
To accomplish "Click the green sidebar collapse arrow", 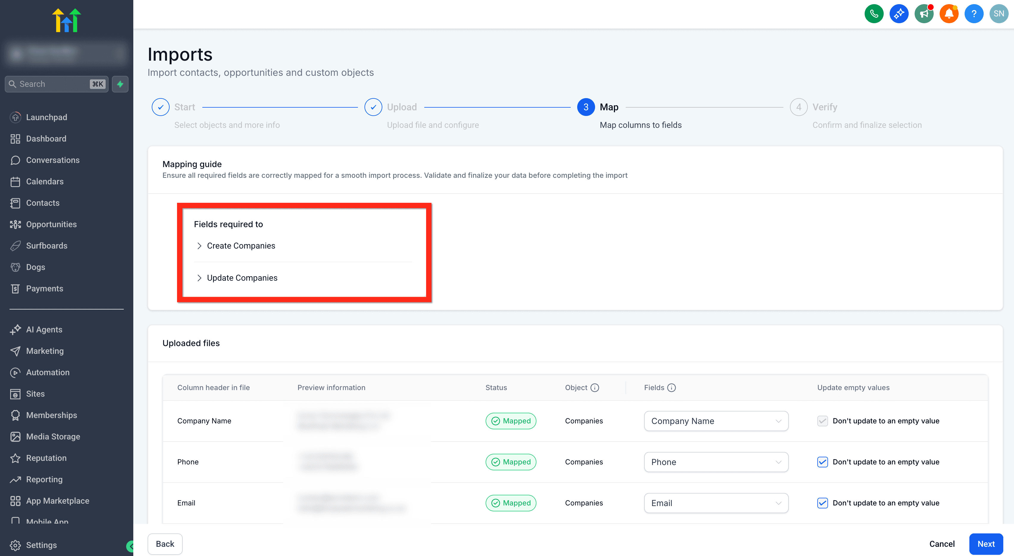I will coord(131,546).
